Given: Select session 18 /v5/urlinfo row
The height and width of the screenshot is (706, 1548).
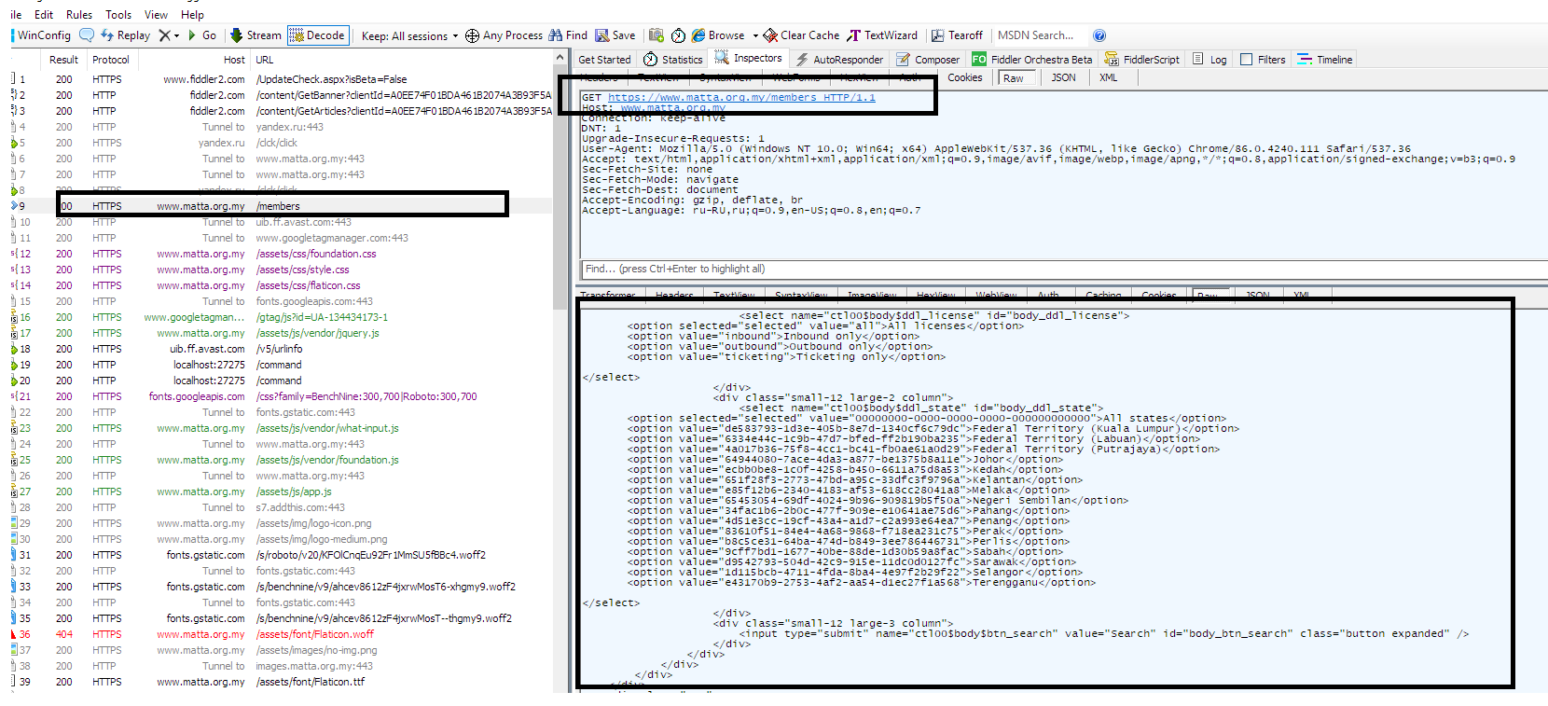Looking at the screenshot, I should pyautogui.click(x=280, y=349).
